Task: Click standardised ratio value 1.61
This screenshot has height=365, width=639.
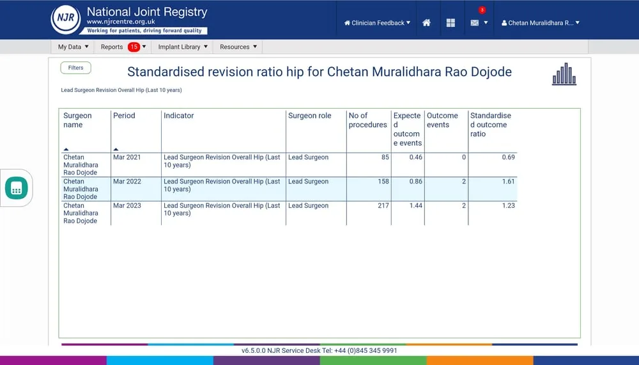Action: coord(508,181)
